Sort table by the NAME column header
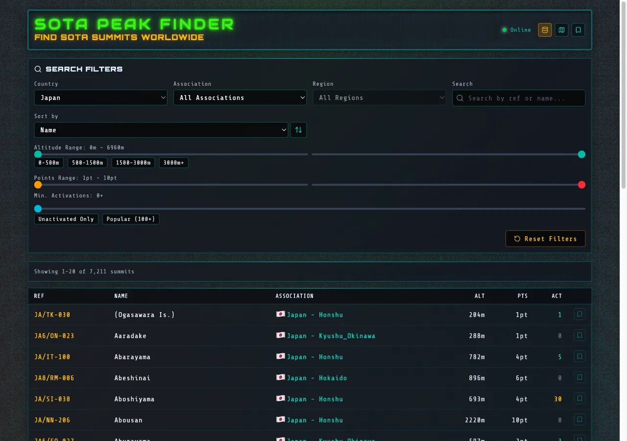 pos(121,296)
